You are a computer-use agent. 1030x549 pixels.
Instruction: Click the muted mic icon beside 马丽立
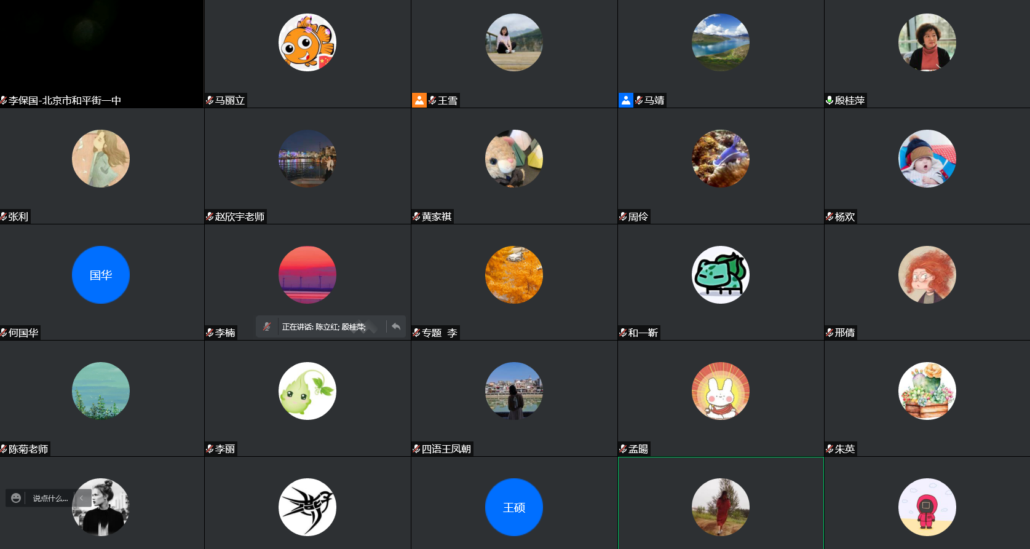pos(210,100)
